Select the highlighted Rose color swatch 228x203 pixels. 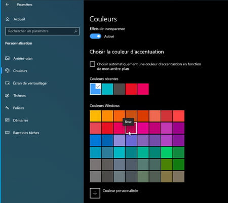(131, 128)
